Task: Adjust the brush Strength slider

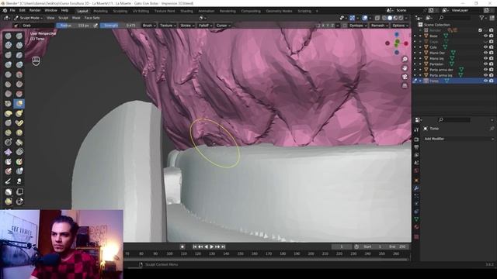Action: point(120,26)
